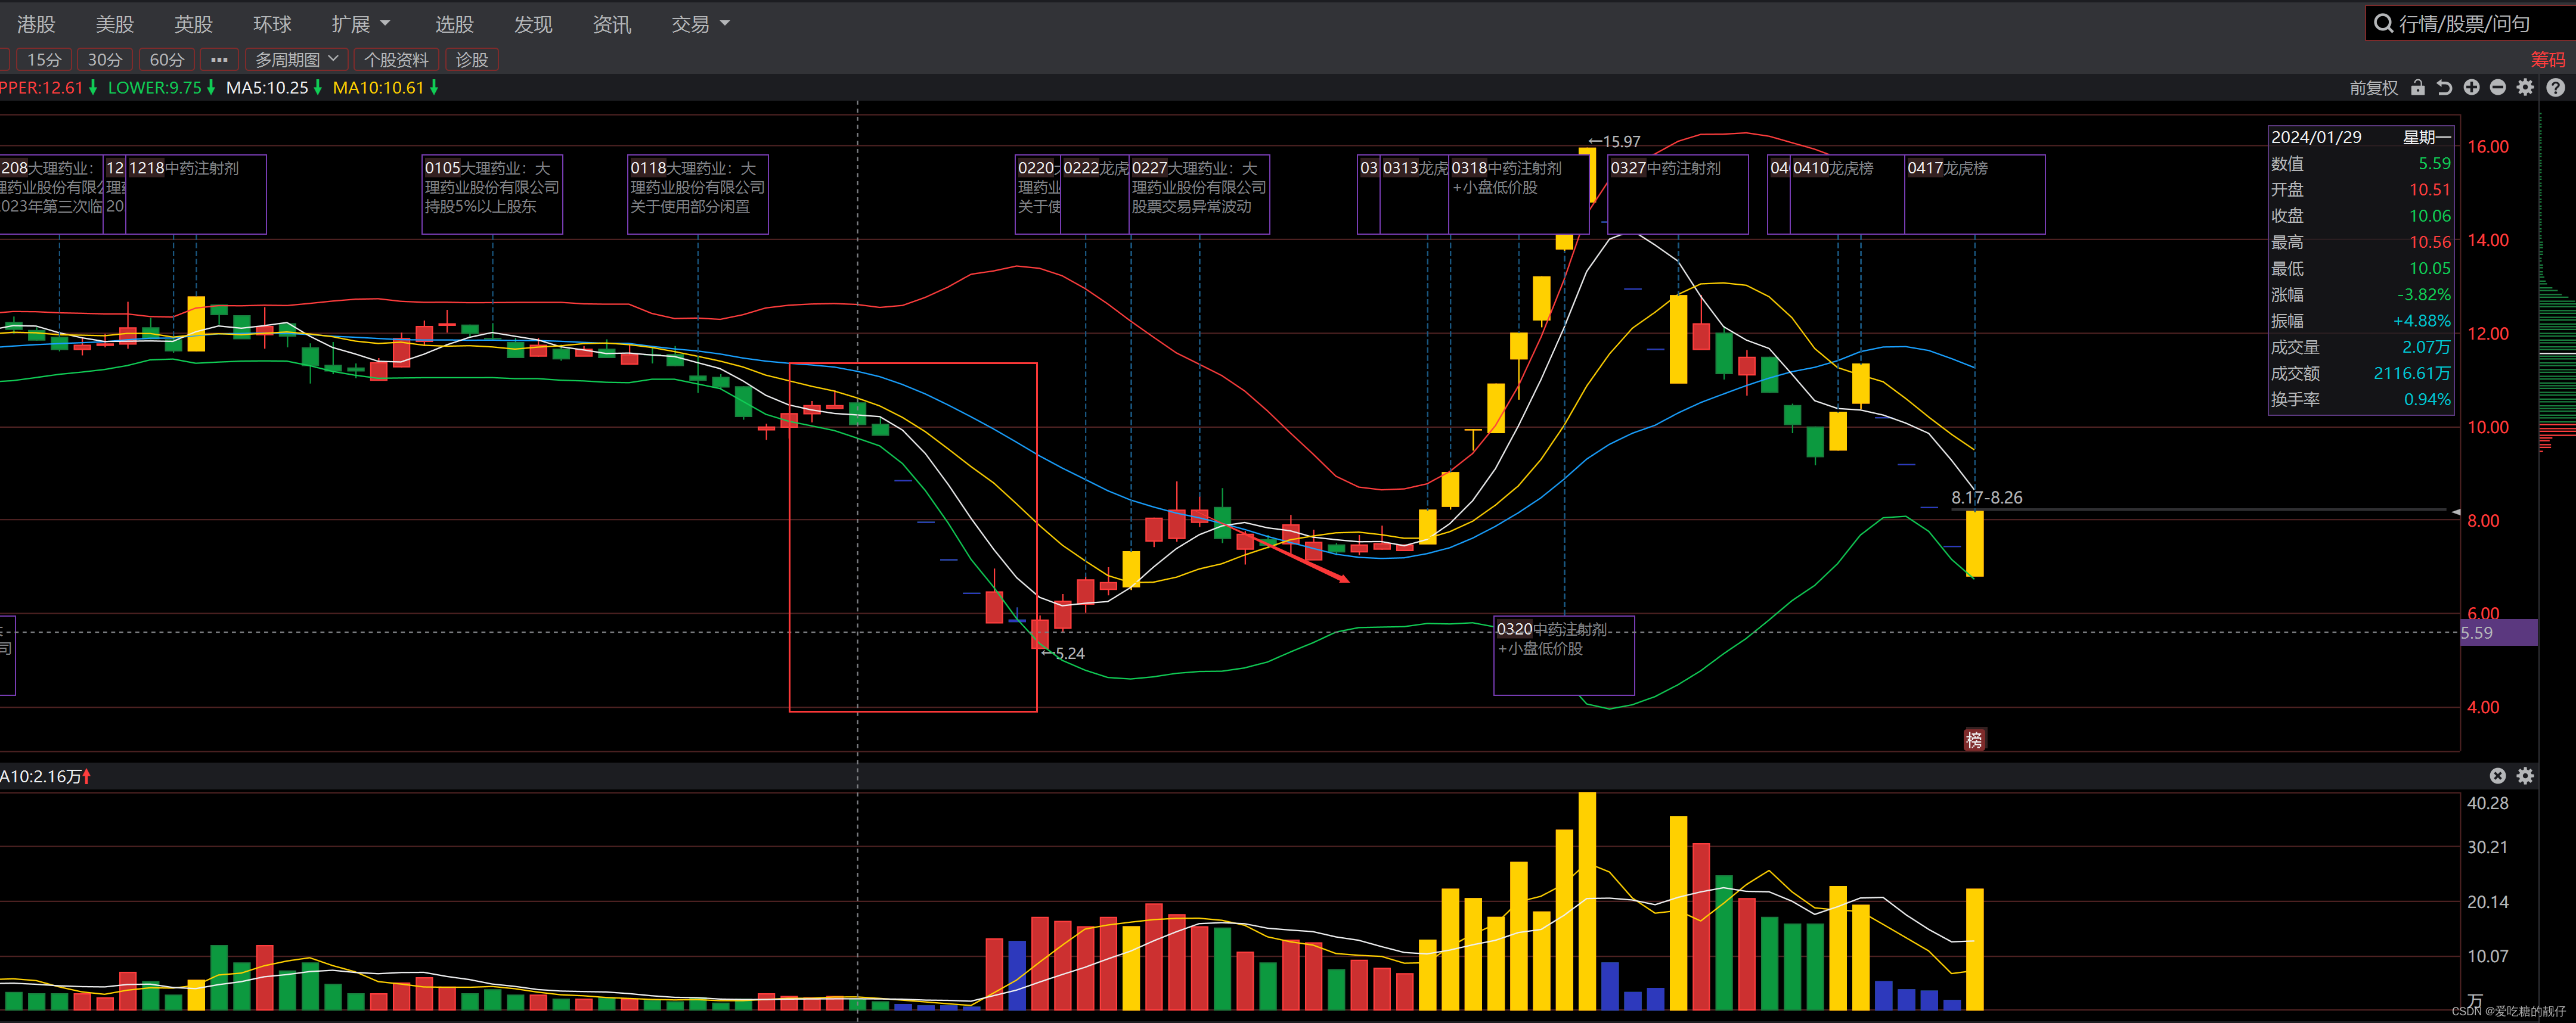Viewport: 2576px width, 1023px height.
Task: Click the more periods ellipsis button
Action: [x=219, y=60]
